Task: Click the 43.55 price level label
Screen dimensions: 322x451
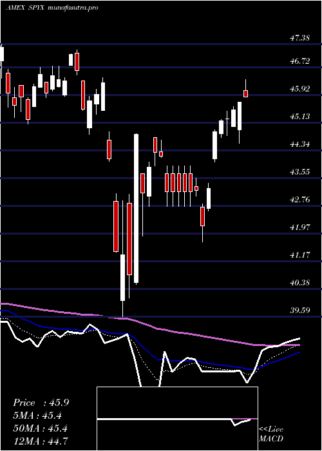Action: 300,172
